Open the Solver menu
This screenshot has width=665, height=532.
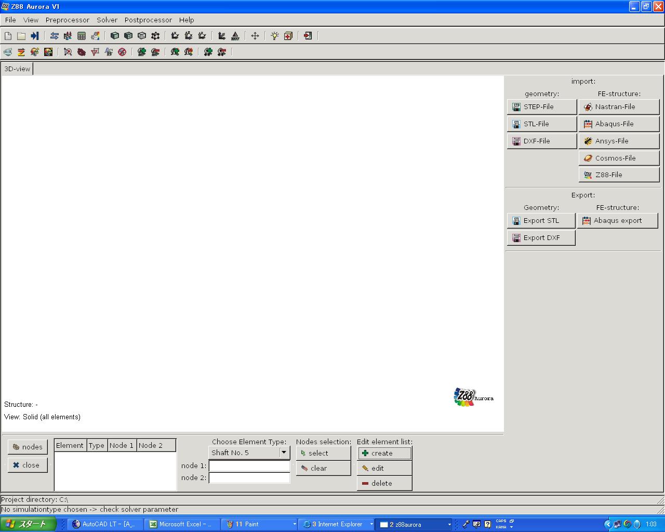107,20
